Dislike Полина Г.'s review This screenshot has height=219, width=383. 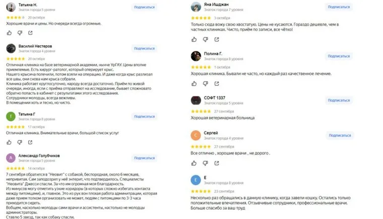206,82
